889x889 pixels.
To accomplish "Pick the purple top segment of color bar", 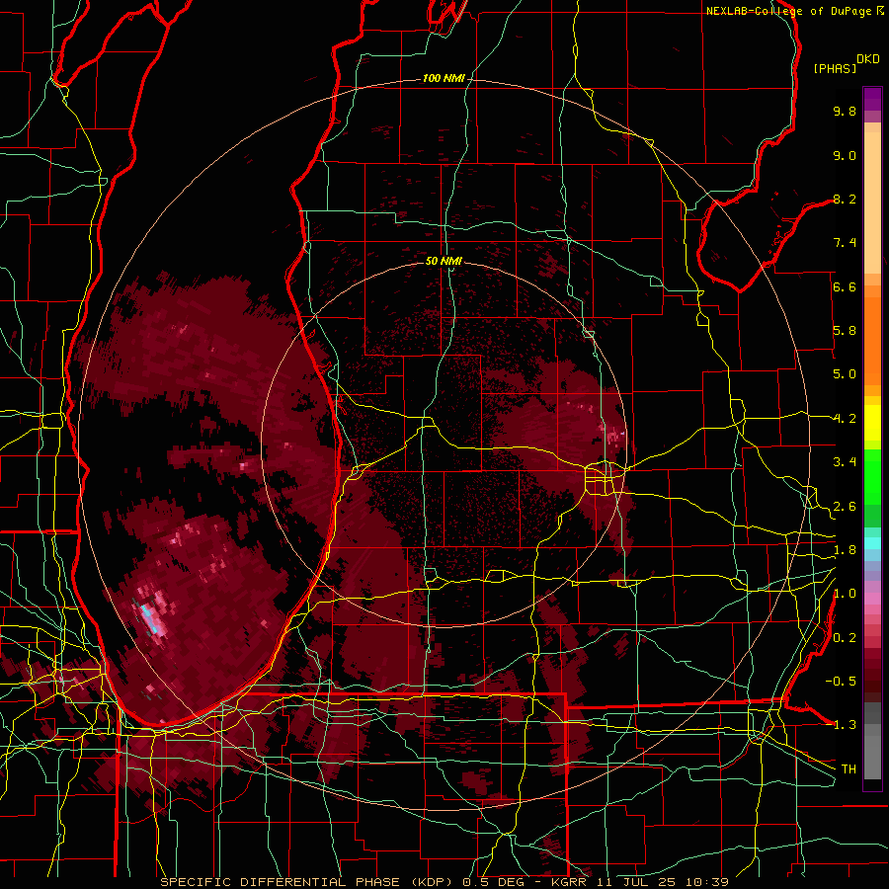I will pyautogui.click(x=872, y=99).
